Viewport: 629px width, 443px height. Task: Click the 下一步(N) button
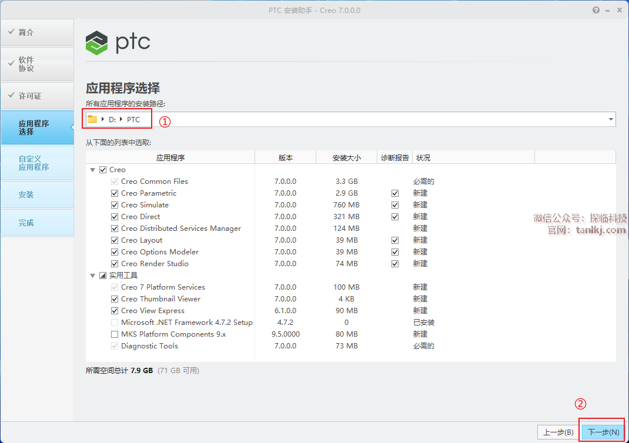click(x=603, y=432)
